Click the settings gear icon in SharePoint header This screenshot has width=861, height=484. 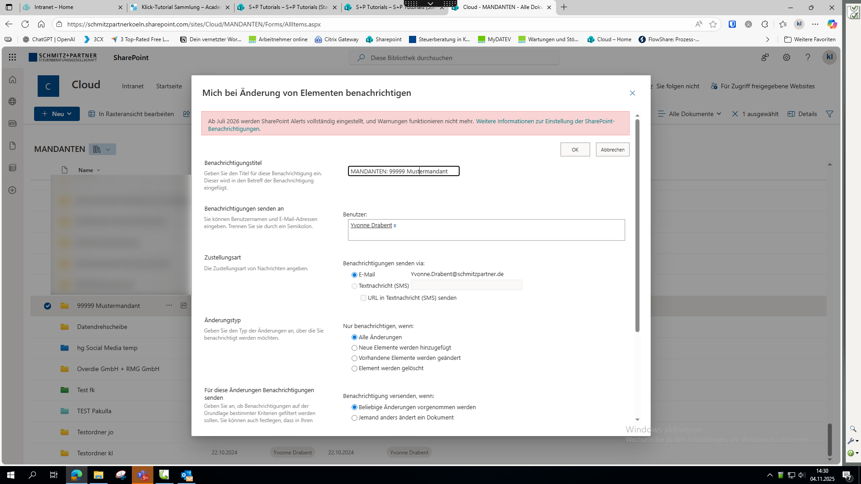tap(786, 57)
